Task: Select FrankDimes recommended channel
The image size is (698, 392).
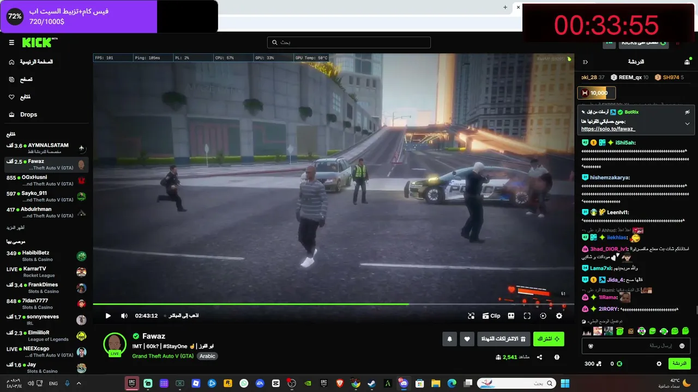Action: (46, 287)
